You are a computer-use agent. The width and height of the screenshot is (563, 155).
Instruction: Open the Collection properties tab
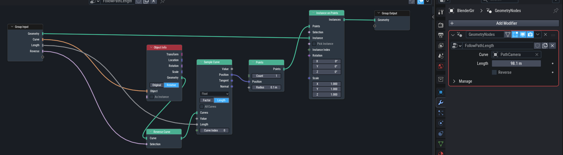click(441, 79)
